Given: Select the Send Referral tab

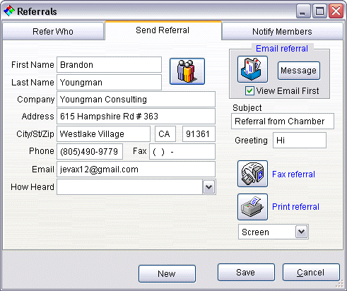Looking at the screenshot, I should [163, 30].
